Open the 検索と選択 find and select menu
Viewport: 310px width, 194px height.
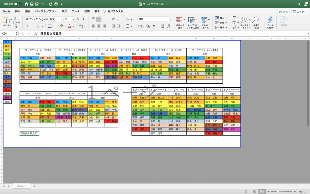[257, 22]
